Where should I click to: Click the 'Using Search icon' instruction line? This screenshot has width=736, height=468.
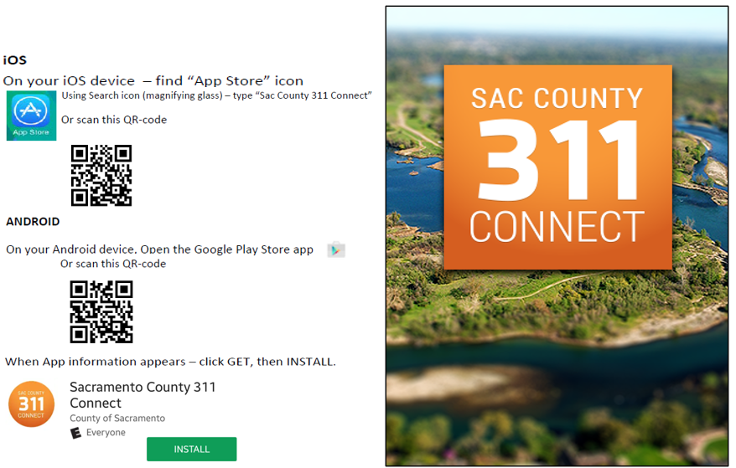[x=217, y=95]
